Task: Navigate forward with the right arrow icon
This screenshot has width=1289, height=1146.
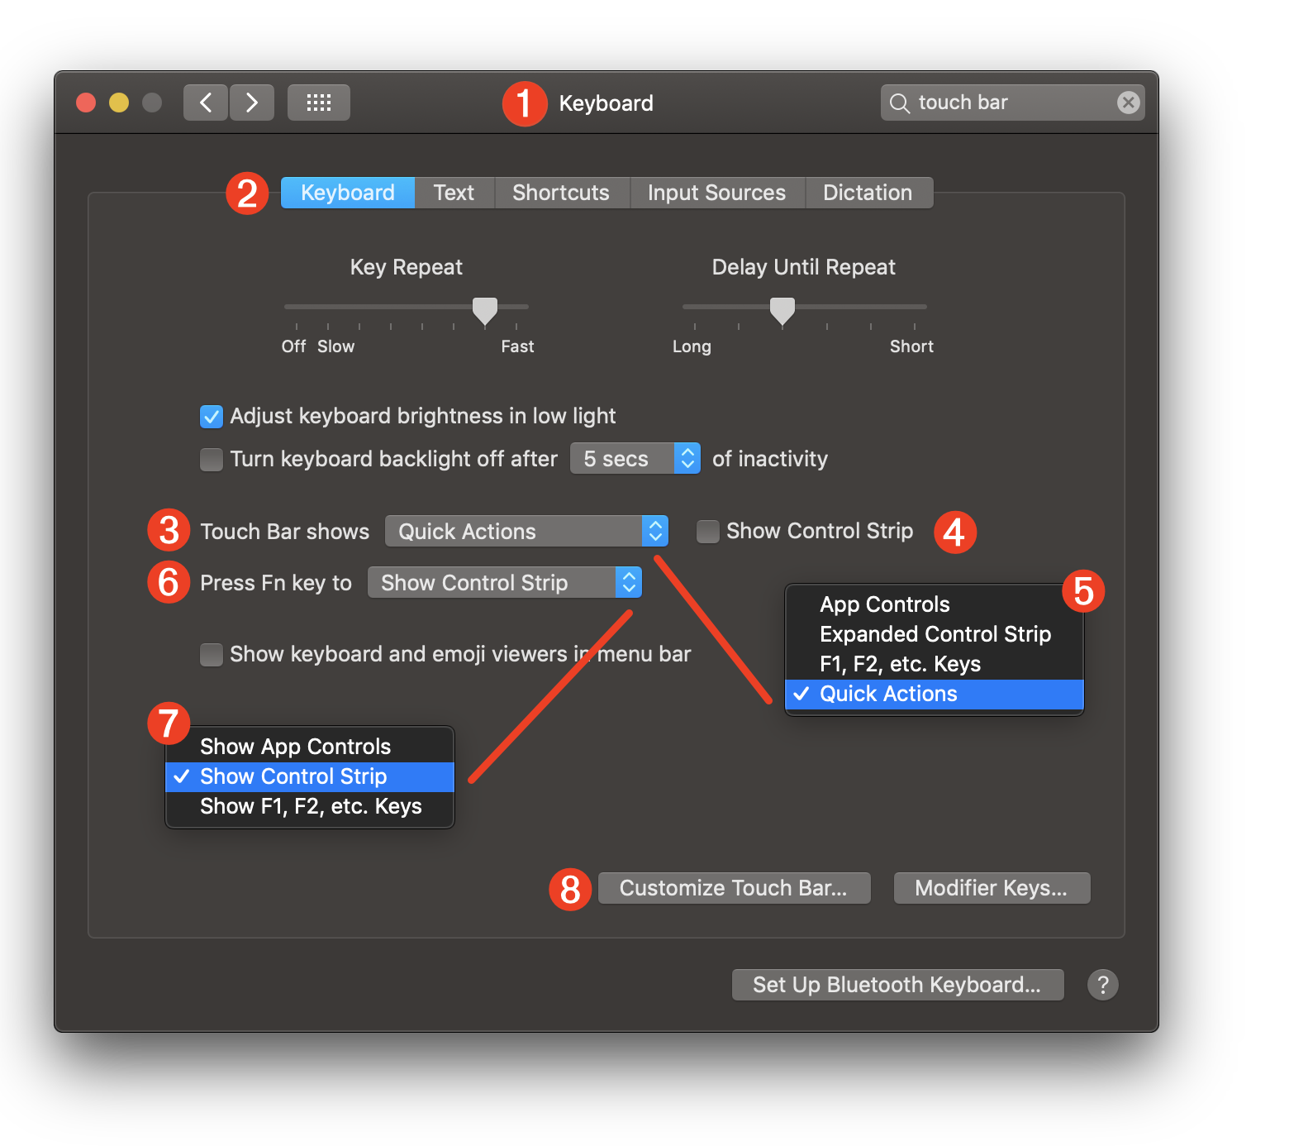Action: [x=251, y=102]
